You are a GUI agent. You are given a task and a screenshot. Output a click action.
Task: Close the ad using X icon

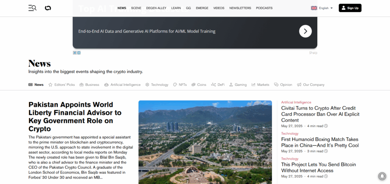click(75, 53)
